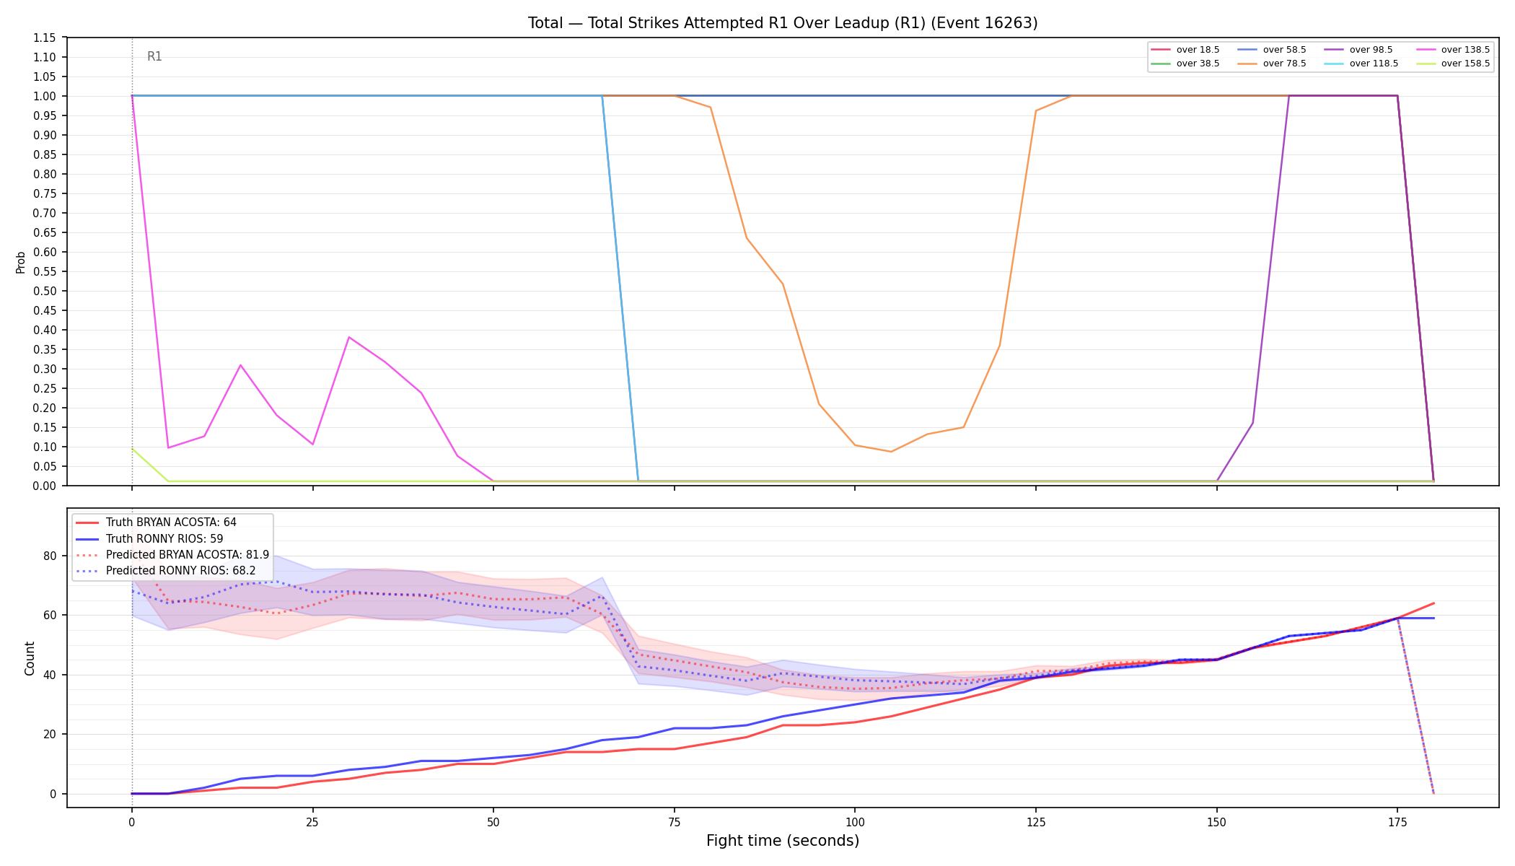The height and width of the screenshot is (866, 1515).
Task: Click the 'Count' y-axis label
Action: tap(30, 658)
